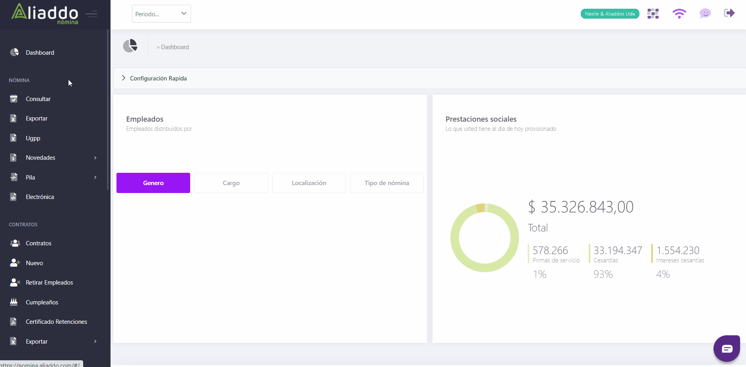746x367 pixels.
Task: Click the Cumpleaños birthday cake icon
Action: [x=14, y=302]
